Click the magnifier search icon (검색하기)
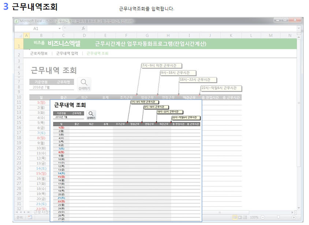The height and width of the screenshot is (225, 309). [84, 84]
